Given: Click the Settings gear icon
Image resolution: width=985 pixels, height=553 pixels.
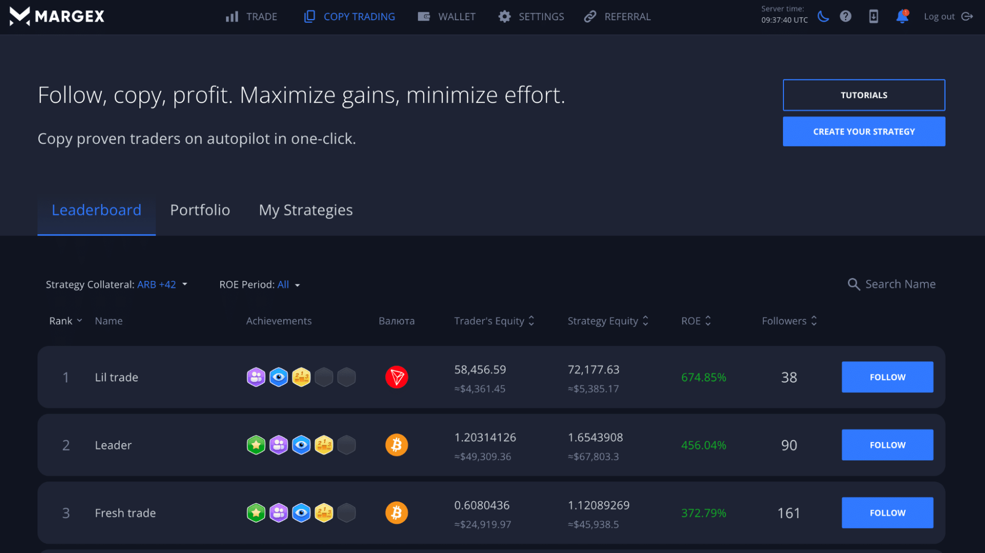Looking at the screenshot, I should pyautogui.click(x=504, y=16).
